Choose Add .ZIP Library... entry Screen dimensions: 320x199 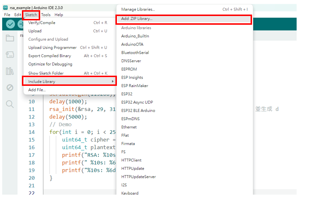[x=184, y=19]
